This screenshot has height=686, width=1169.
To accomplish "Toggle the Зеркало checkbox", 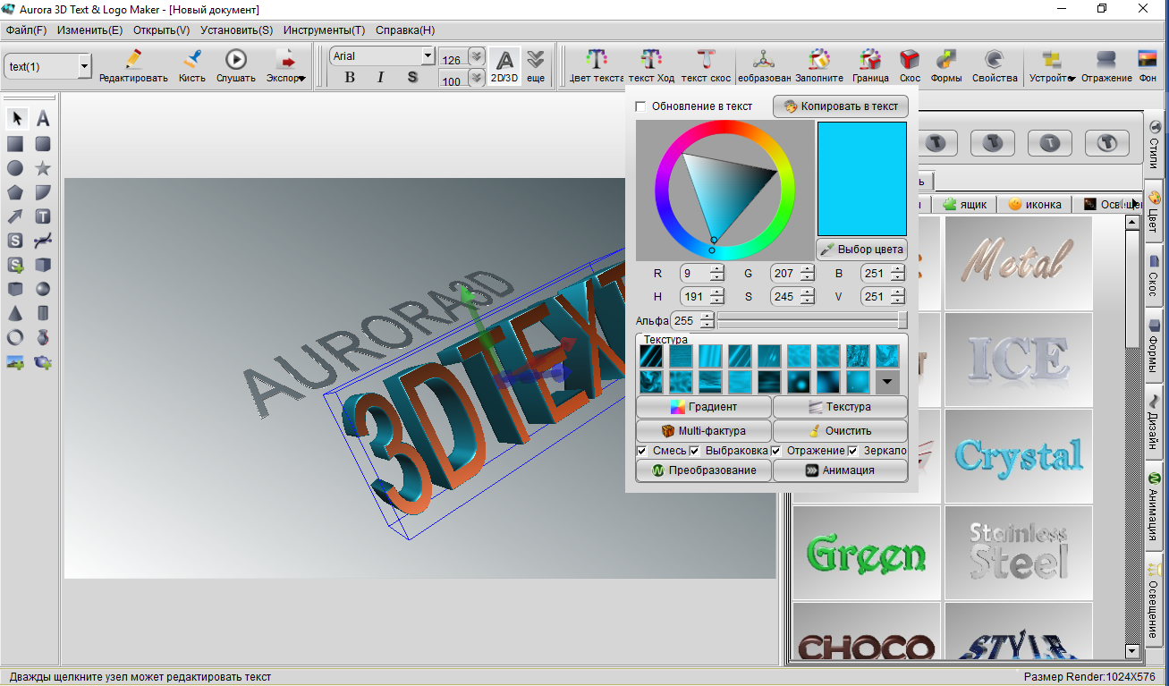I will [x=853, y=451].
